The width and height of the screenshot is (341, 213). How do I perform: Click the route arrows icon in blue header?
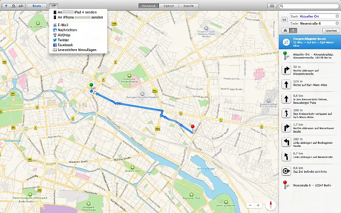286,42
